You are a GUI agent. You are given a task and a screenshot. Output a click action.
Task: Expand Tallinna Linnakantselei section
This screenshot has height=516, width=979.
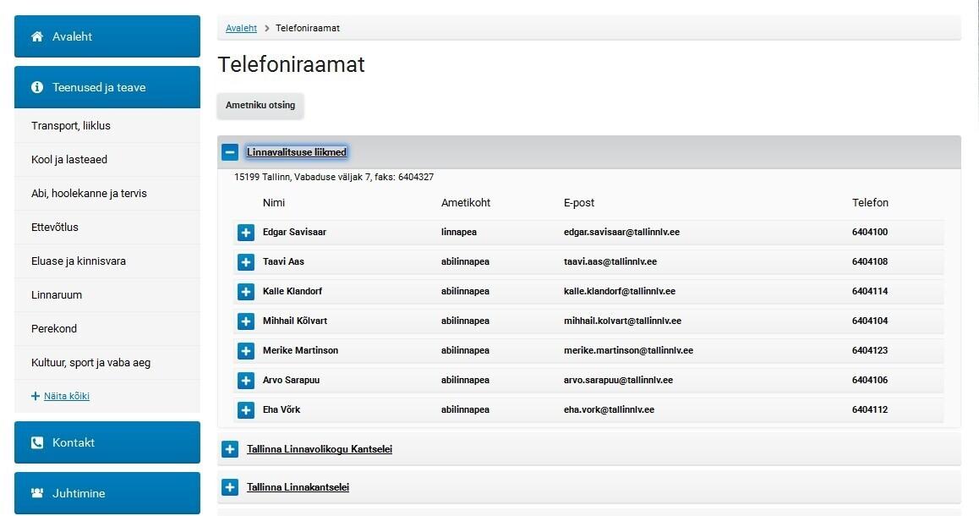pos(230,487)
